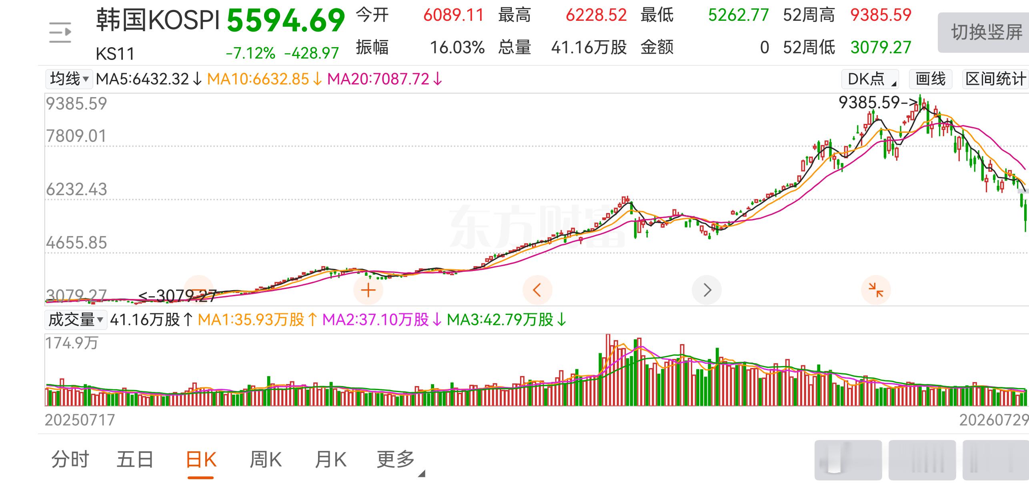Tap the shrink/collapse arrows icon on chart
1029x484 pixels.
click(876, 290)
